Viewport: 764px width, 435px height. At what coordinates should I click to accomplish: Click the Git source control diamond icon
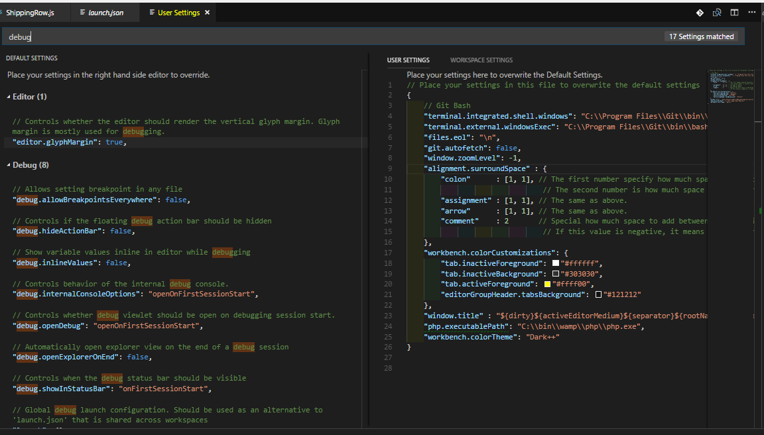click(700, 13)
